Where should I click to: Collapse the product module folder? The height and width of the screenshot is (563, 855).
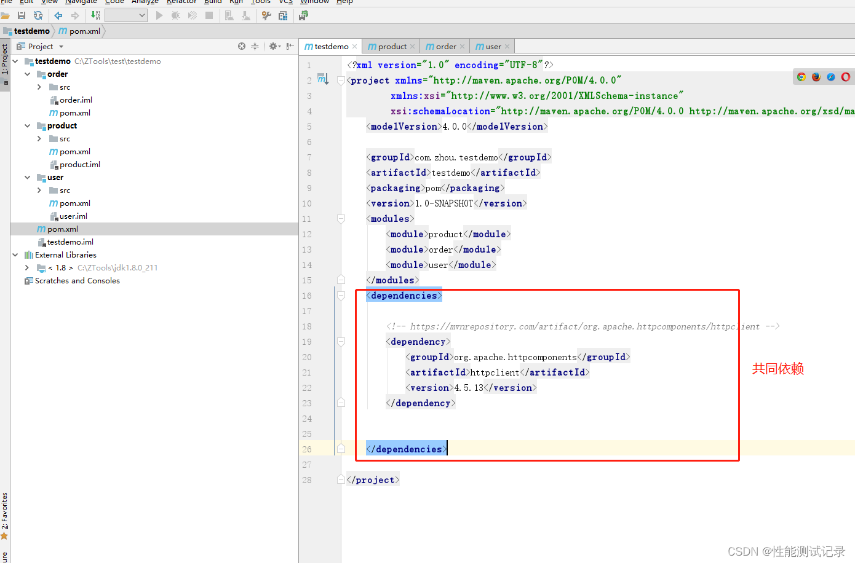(x=27, y=126)
